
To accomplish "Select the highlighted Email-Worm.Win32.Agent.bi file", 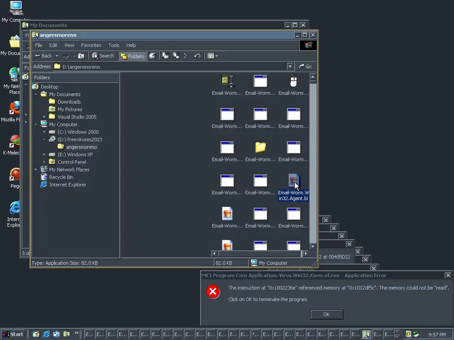I will tap(294, 187).
